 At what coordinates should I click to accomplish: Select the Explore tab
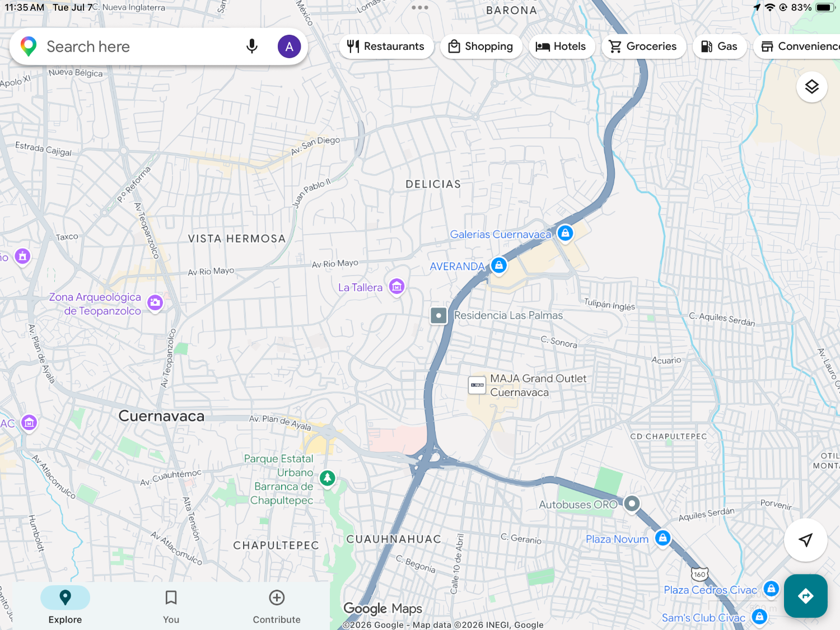tap(65, 606)
